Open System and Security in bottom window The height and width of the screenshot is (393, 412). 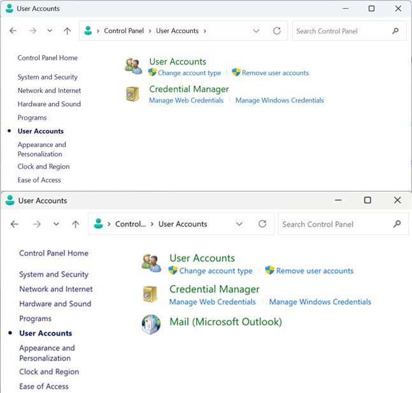pyautogui.click(x=54, y=275)
